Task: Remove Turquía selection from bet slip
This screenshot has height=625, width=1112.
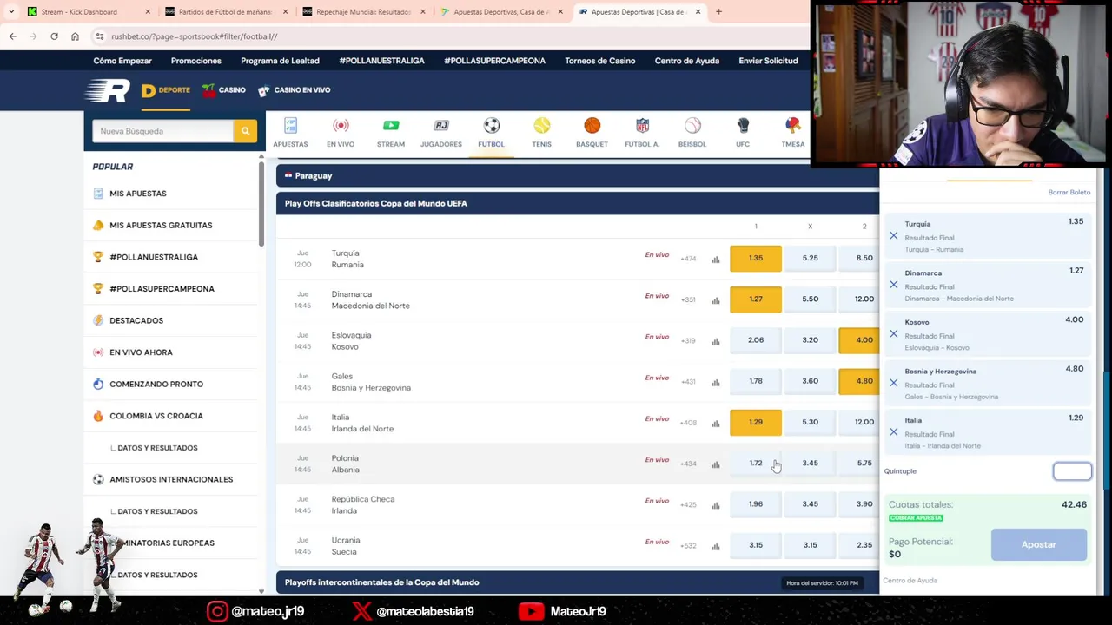Action: tap(893, 235)
